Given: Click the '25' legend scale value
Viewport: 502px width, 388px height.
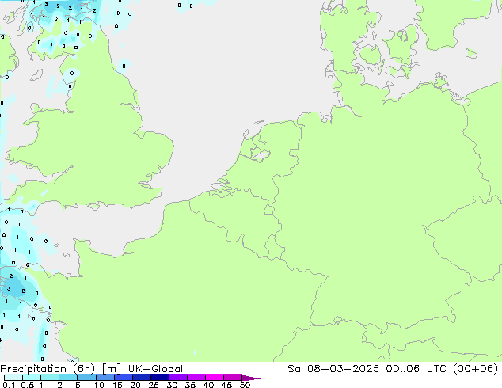Looking at the screenshot, I should 154,385.
